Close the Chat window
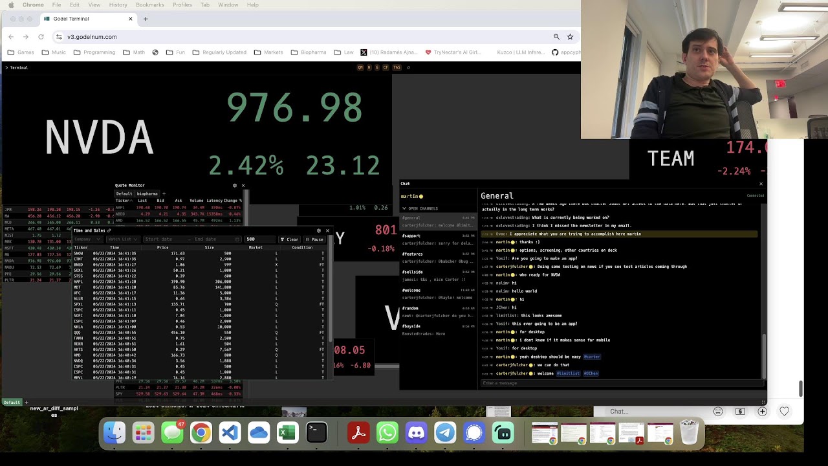828x466 pixels. click(761, 184)
